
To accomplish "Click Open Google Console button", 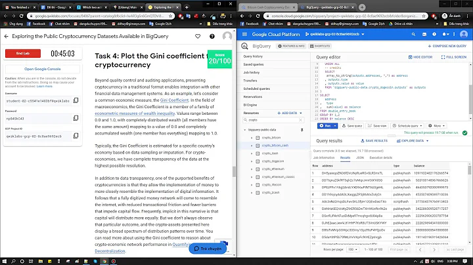I will coord(43,69).
